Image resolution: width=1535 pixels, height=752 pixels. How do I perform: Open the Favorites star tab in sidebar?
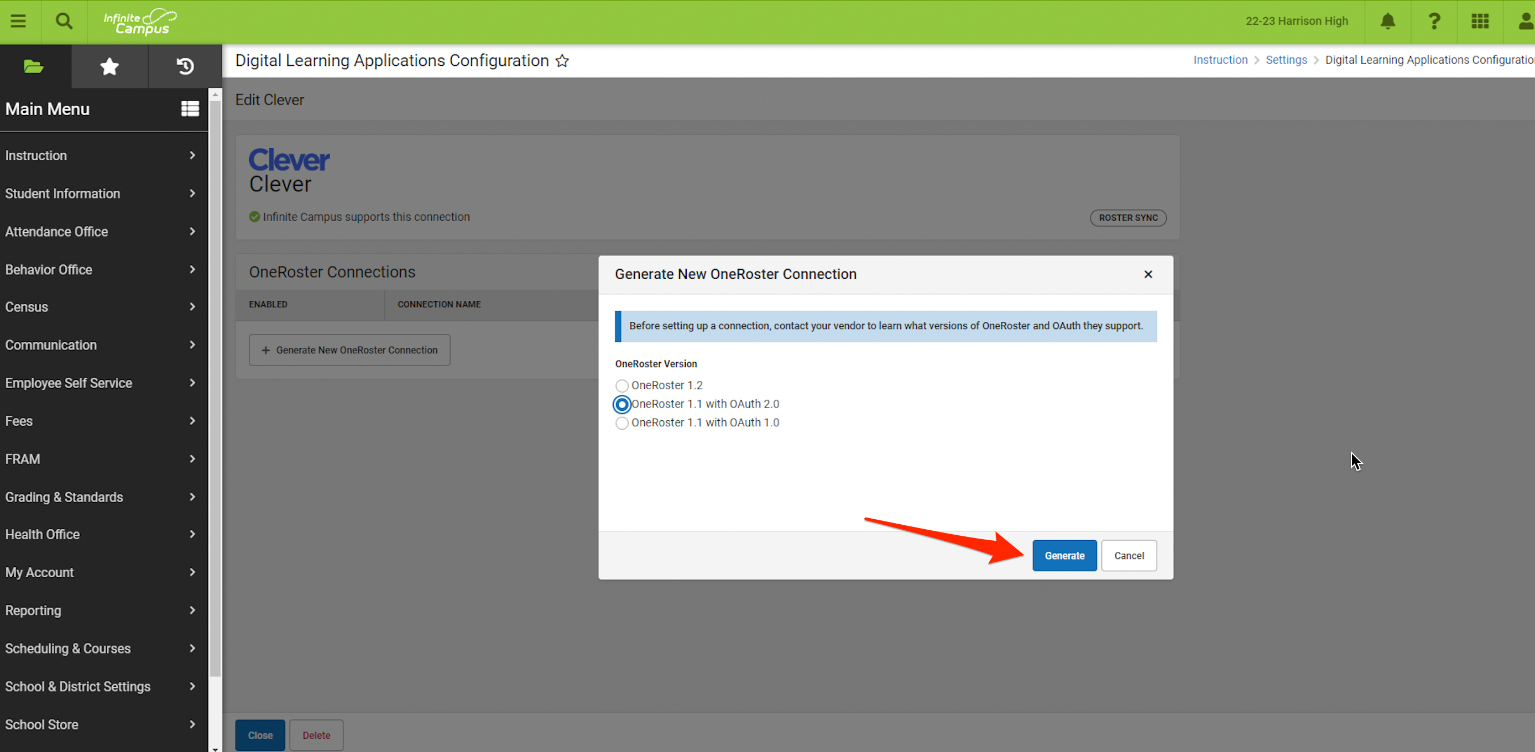point(109,67)
